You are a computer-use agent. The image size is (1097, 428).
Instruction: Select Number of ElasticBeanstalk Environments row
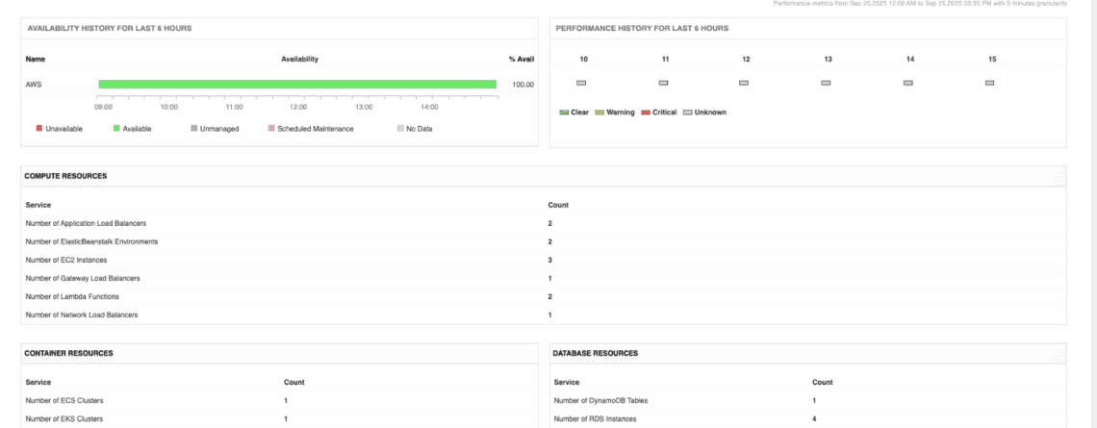(x=544, y=241)
